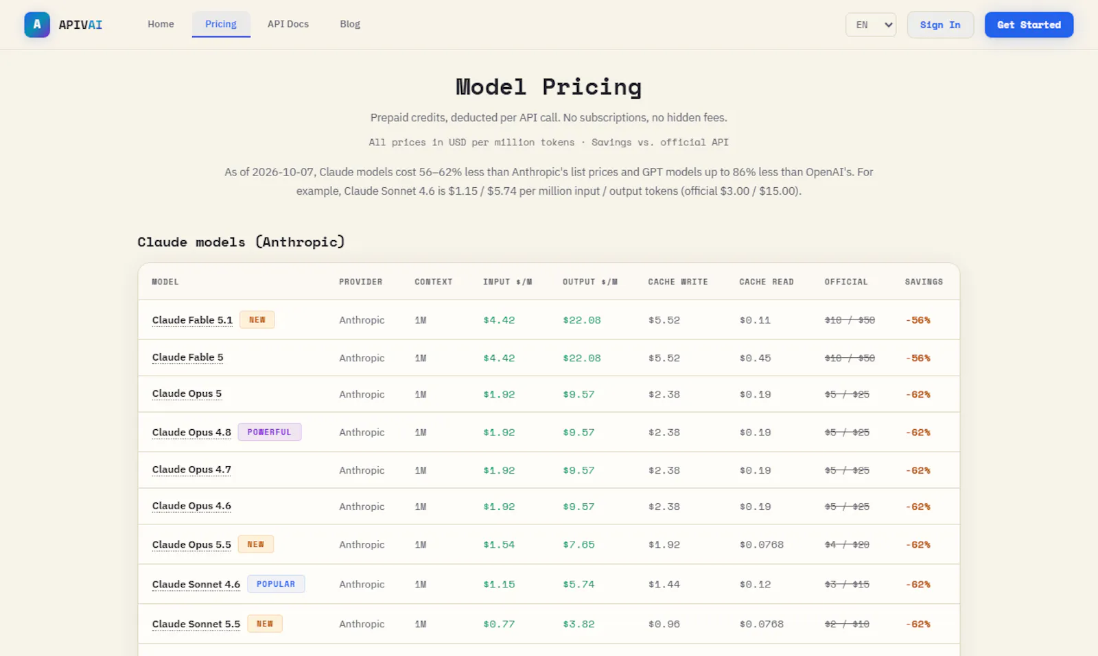This screenshot has width=1098, height=656.
Task: Open the Claude Opus 4.6 model link
Action: click(191, 506)
